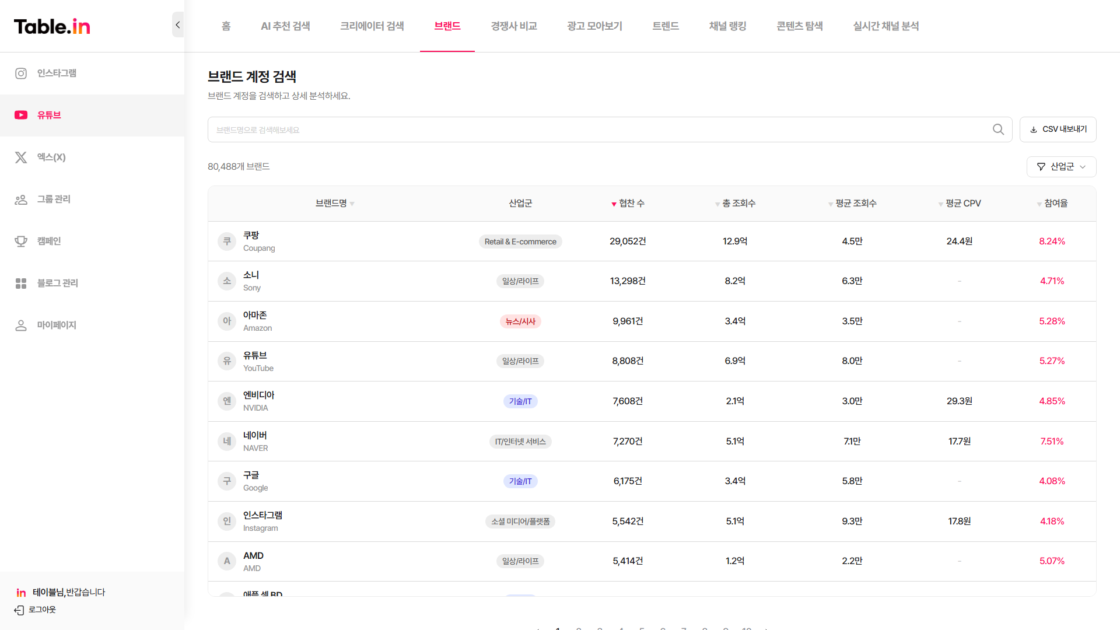
Task: Sort by 협찬 수 column
Action: 628,204
